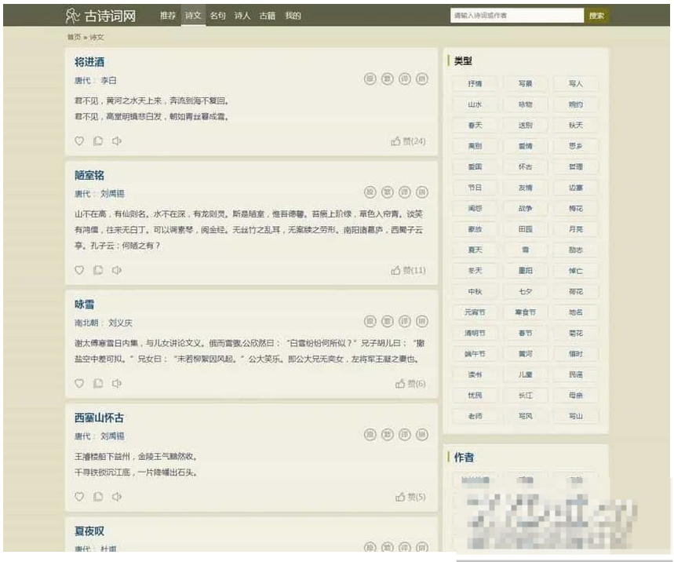Click the 搜索 search button

click(596, 16)
